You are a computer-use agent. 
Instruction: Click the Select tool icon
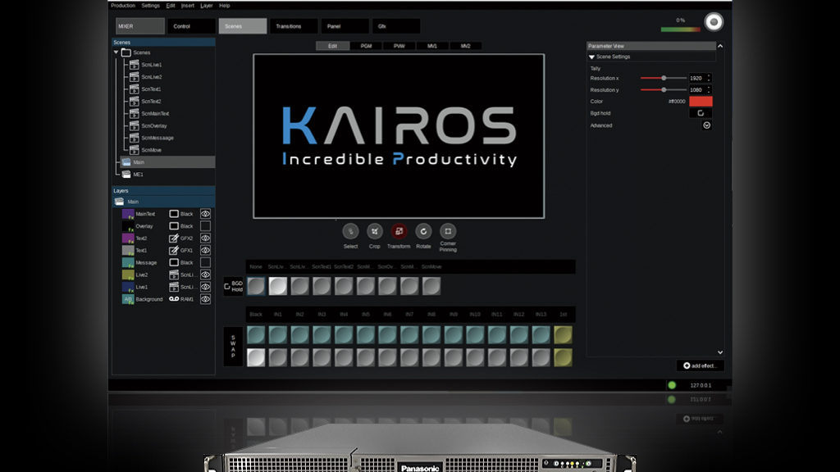350,232
